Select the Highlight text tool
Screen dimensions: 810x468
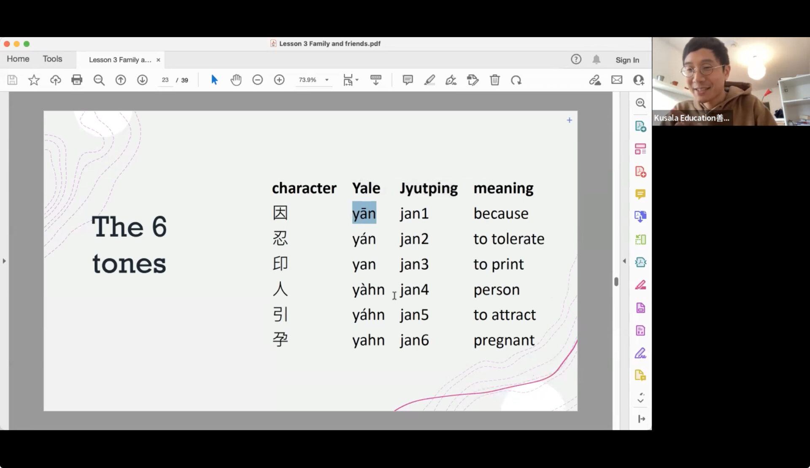429,80
